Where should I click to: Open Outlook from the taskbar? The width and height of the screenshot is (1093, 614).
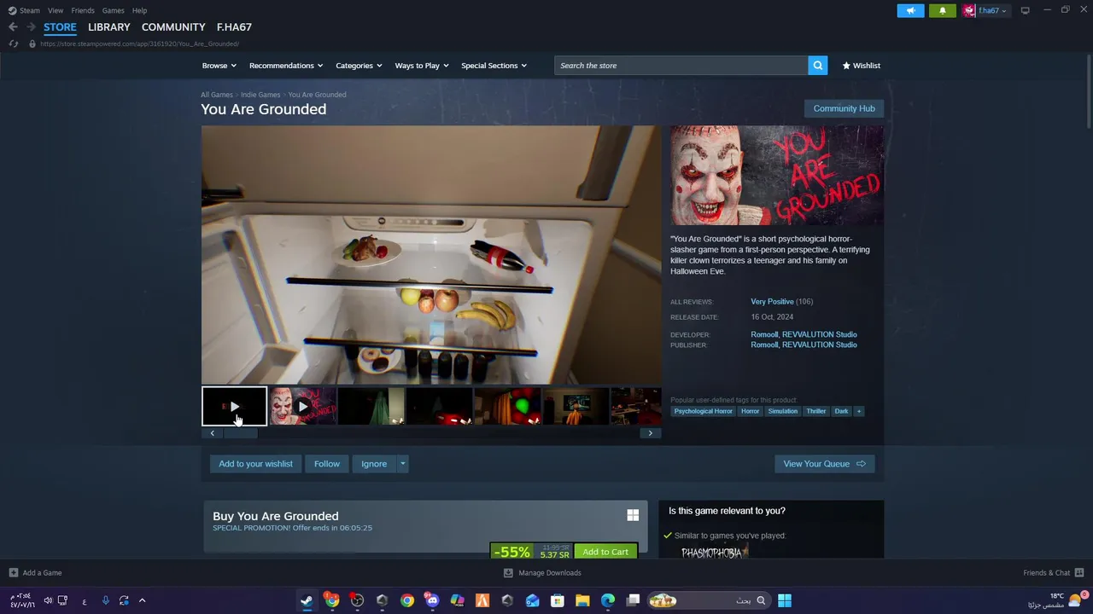click(x=532, y=600)
